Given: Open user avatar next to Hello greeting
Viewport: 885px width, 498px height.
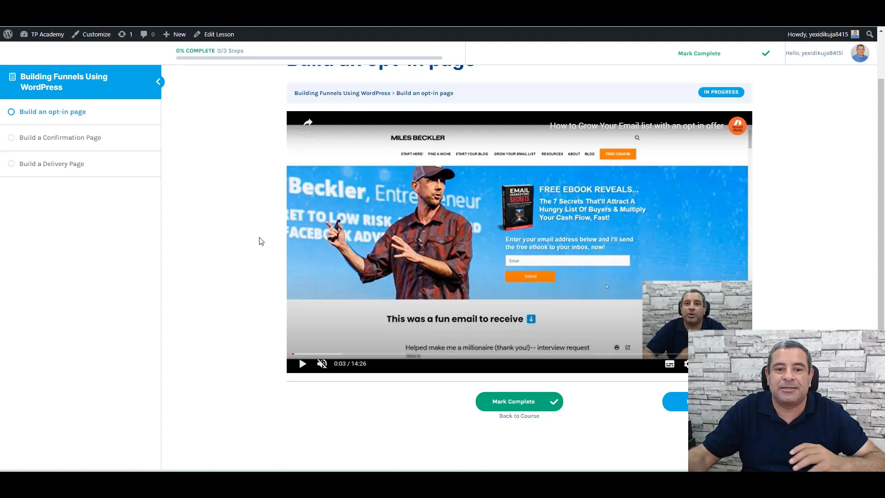Looking at the screenshot, I should point(860,53).
